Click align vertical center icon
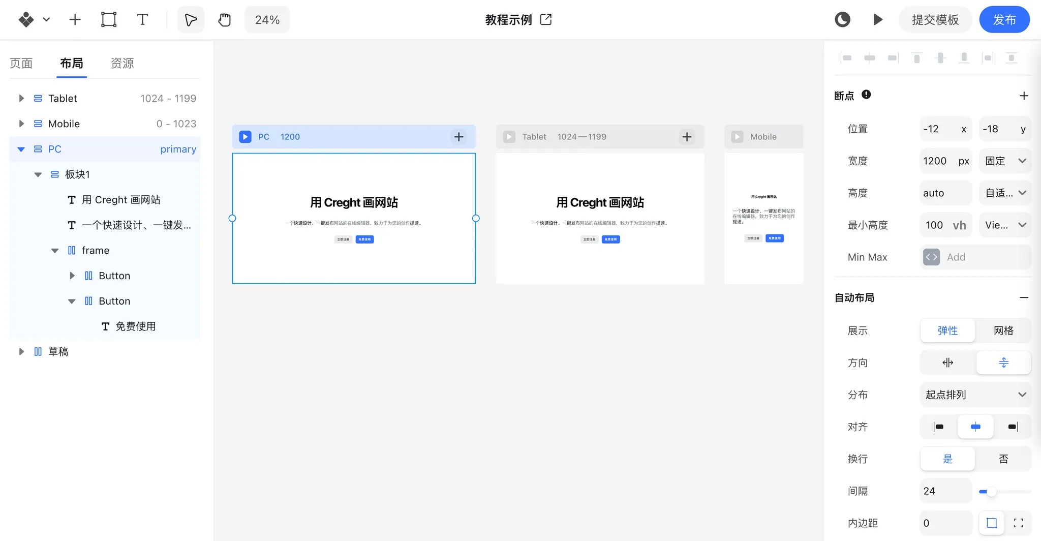The image size is (1041, 541). pyautogui.click(x=940, y=58)
